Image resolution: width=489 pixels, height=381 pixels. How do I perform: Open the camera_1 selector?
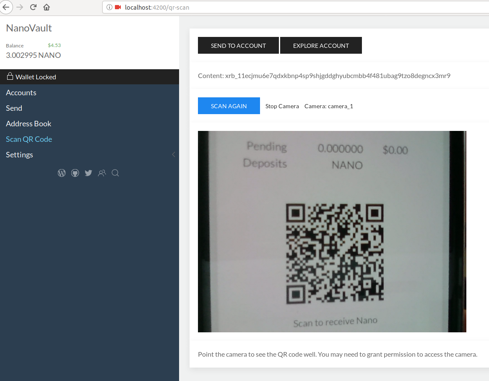click(329, 106)
